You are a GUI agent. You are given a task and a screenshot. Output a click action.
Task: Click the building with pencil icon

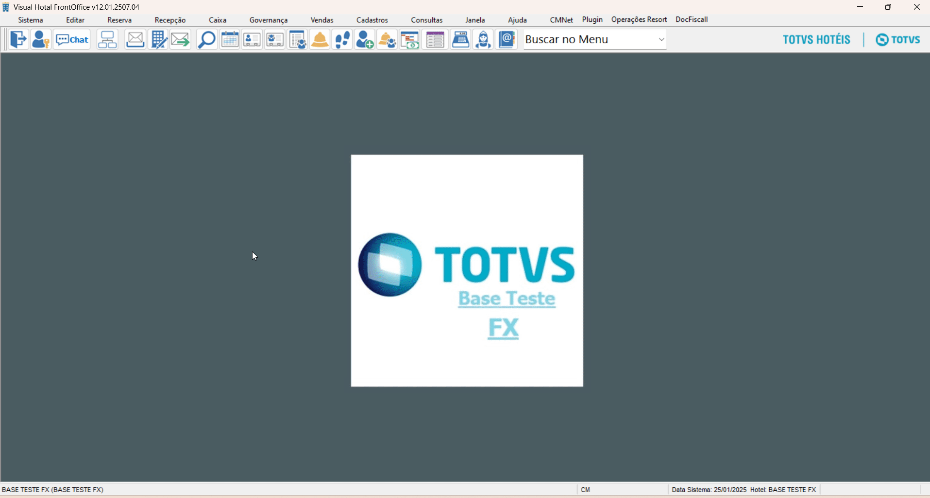tap(158, 39)
